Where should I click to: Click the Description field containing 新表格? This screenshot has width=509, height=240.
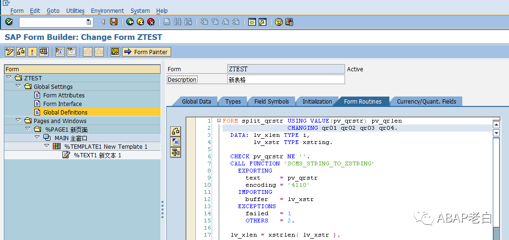tap(286, 80)
